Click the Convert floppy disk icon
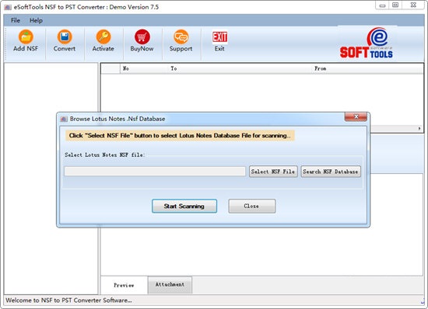Screen dimensions: 428x309 pyautogui.click(x=65, y=36)
